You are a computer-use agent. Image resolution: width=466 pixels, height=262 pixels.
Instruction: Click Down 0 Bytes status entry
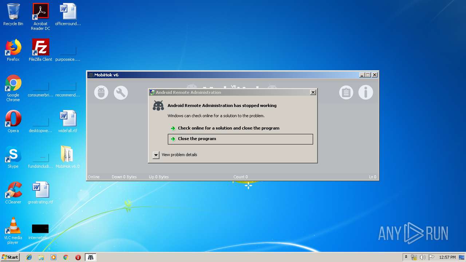coord(124,177)
